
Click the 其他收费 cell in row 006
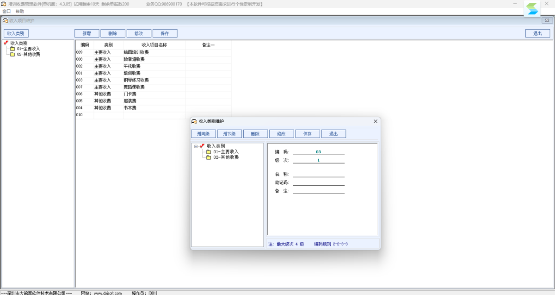click(x=108, y=94)
